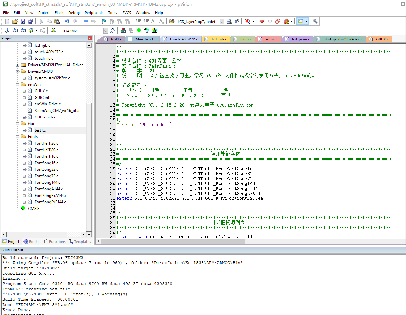Expand dependencies of FontSong72.c
This screenshot has width=406, height=315.
coord(24,176)
